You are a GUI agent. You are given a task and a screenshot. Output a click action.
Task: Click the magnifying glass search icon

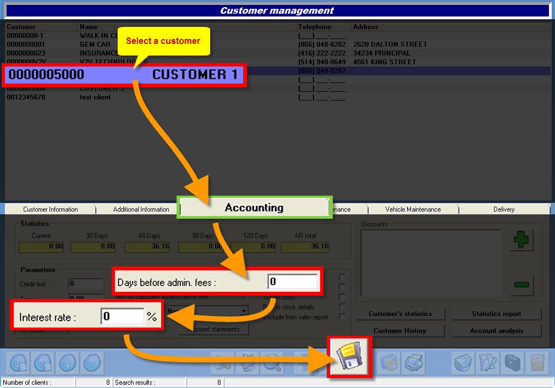(272, 363)
